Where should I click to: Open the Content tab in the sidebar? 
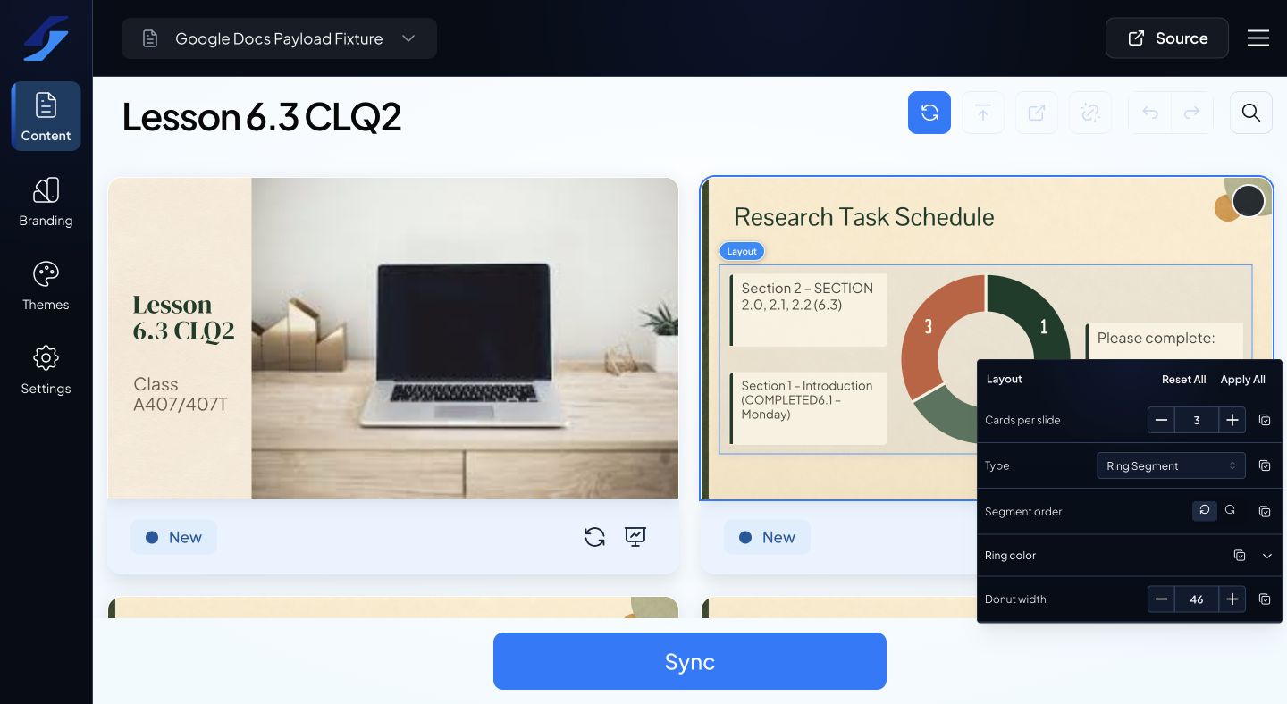(x=46, y=116)
